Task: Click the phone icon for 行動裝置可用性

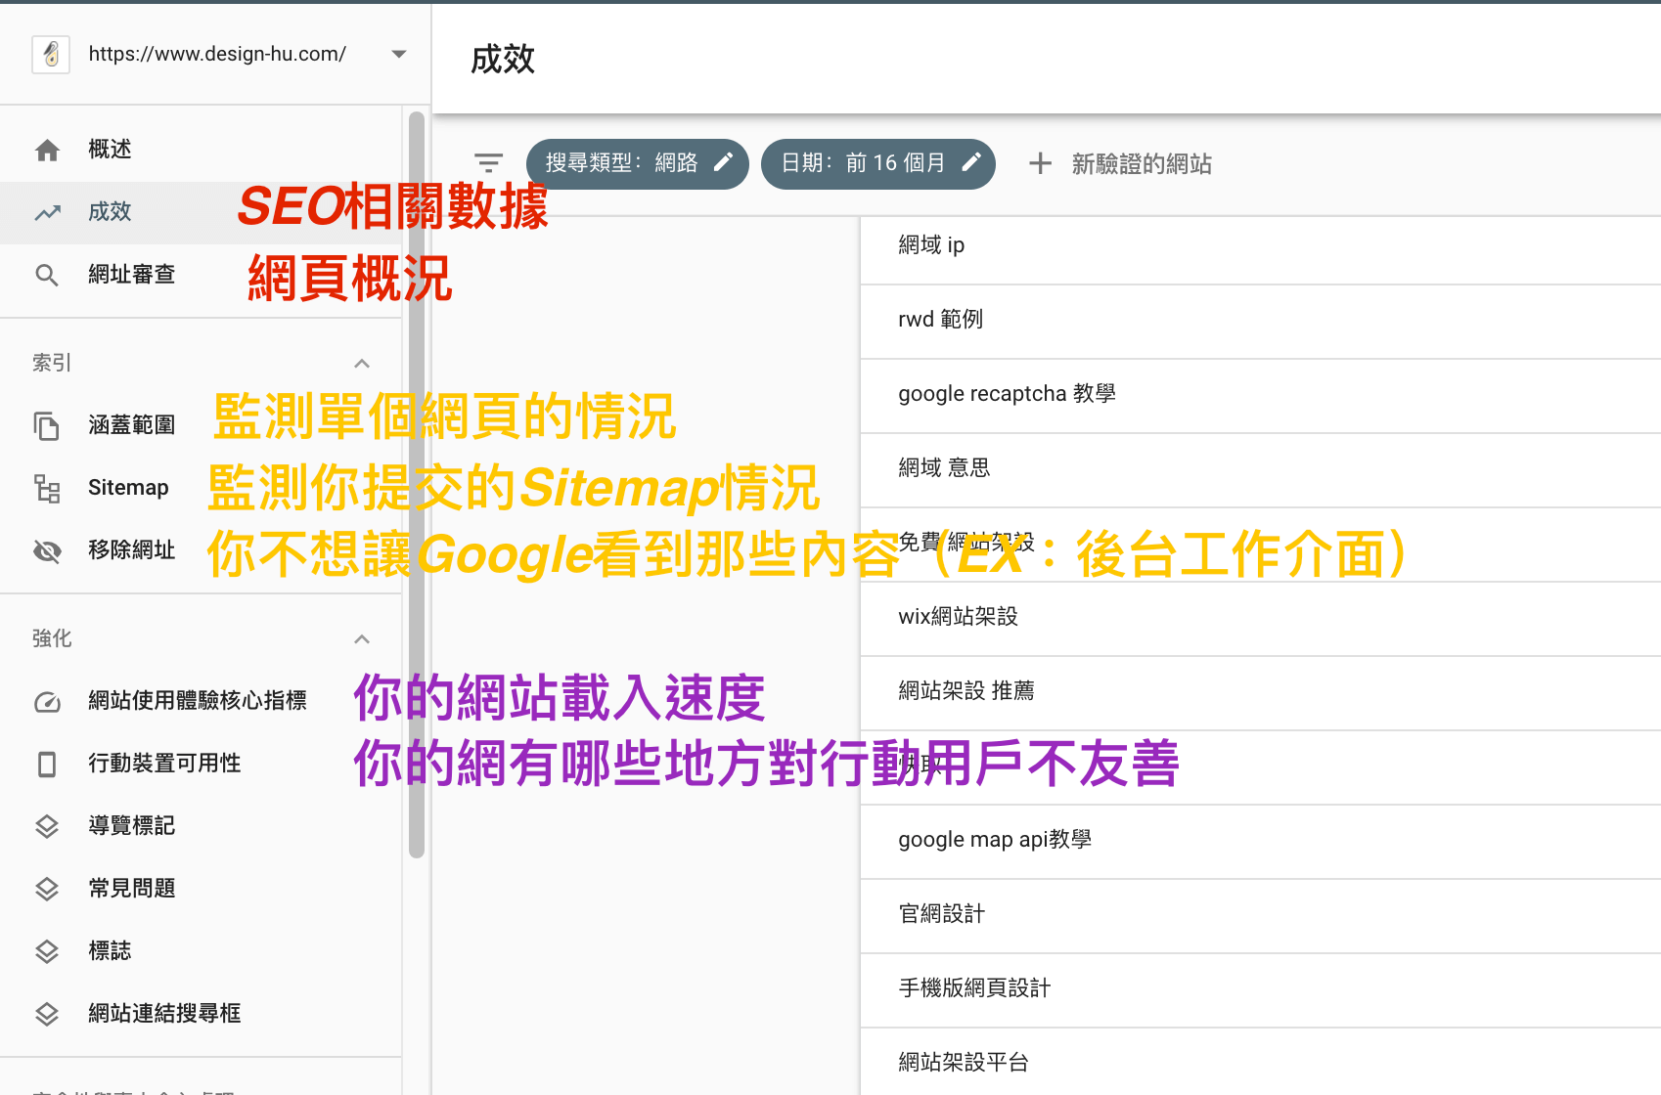Action: click(x=47, y=764)
